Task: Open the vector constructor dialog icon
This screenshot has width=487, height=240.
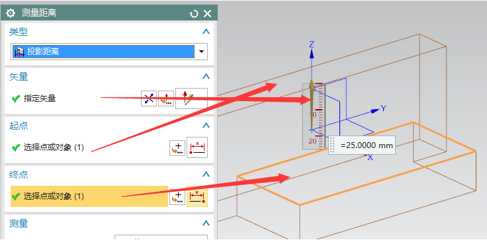Action: 166,99
